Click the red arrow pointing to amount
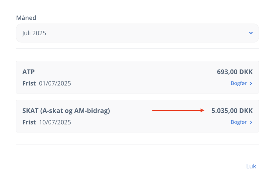274x186 pixels. pyautogui.click(x=178, y=110)
